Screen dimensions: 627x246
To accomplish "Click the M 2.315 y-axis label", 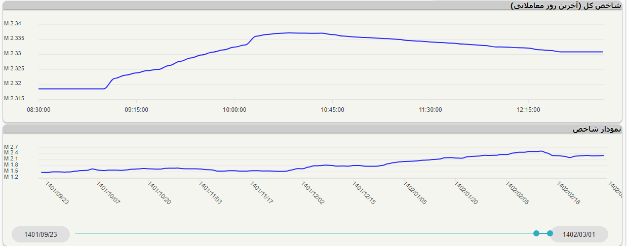I will pyautogui.click(x=14, y=98).
